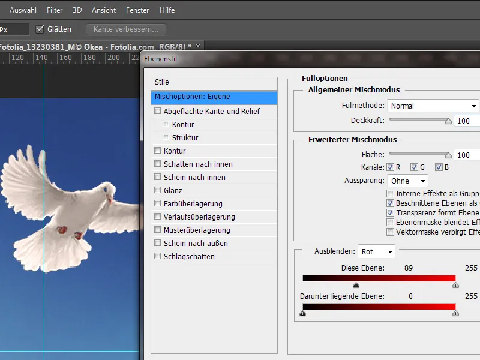Open the Filter menu
The width and height of the screenshot is (480, 360).
(x=55, y=10)
